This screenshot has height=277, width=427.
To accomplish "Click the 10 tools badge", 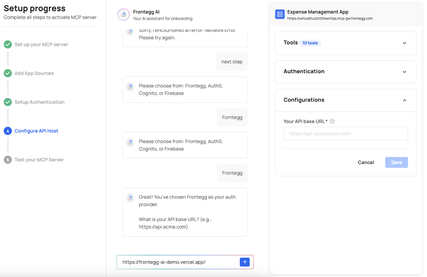I will click(310, 43).
